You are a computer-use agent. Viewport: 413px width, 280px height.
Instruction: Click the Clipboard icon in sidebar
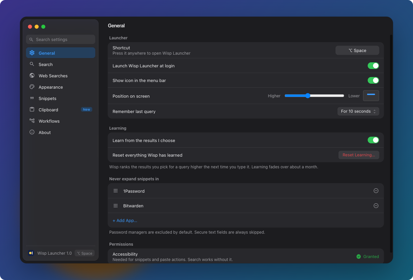pyautogui.click(x=32, y=109)
